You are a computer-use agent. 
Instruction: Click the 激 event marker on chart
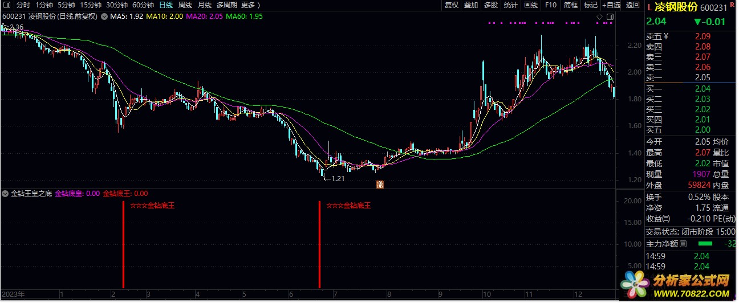[380, 184]
